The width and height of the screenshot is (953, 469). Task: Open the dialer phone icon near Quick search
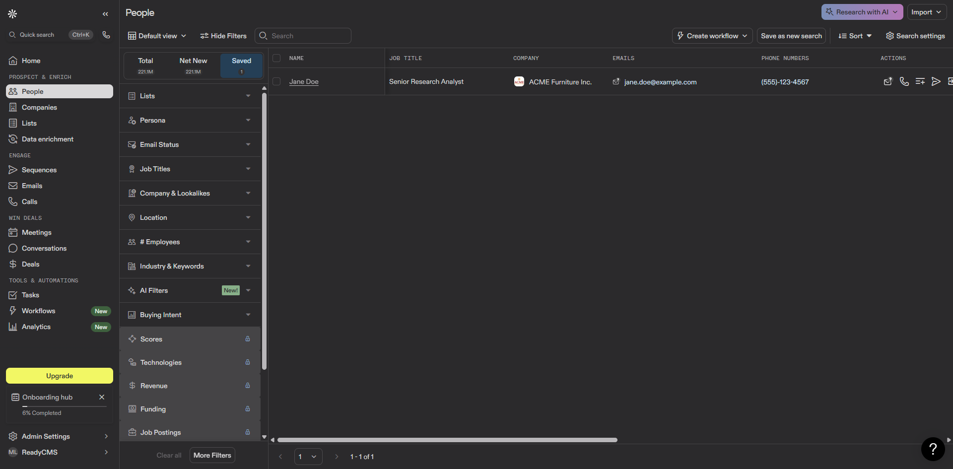point(106,35)
